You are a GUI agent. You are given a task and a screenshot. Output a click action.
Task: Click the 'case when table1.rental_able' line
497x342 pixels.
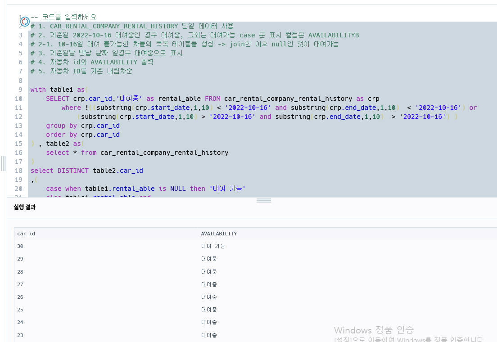point(146,189)
